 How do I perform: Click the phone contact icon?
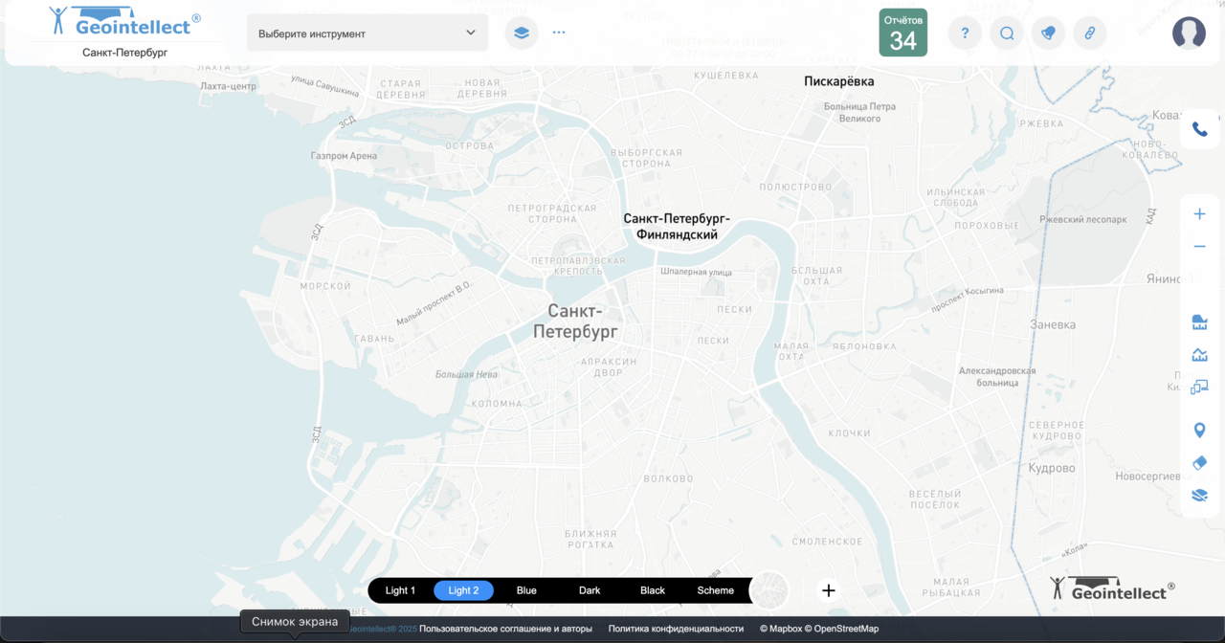[x=1199, y=129]
